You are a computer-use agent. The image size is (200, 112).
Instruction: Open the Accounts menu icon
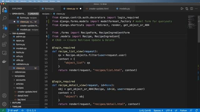4,96
